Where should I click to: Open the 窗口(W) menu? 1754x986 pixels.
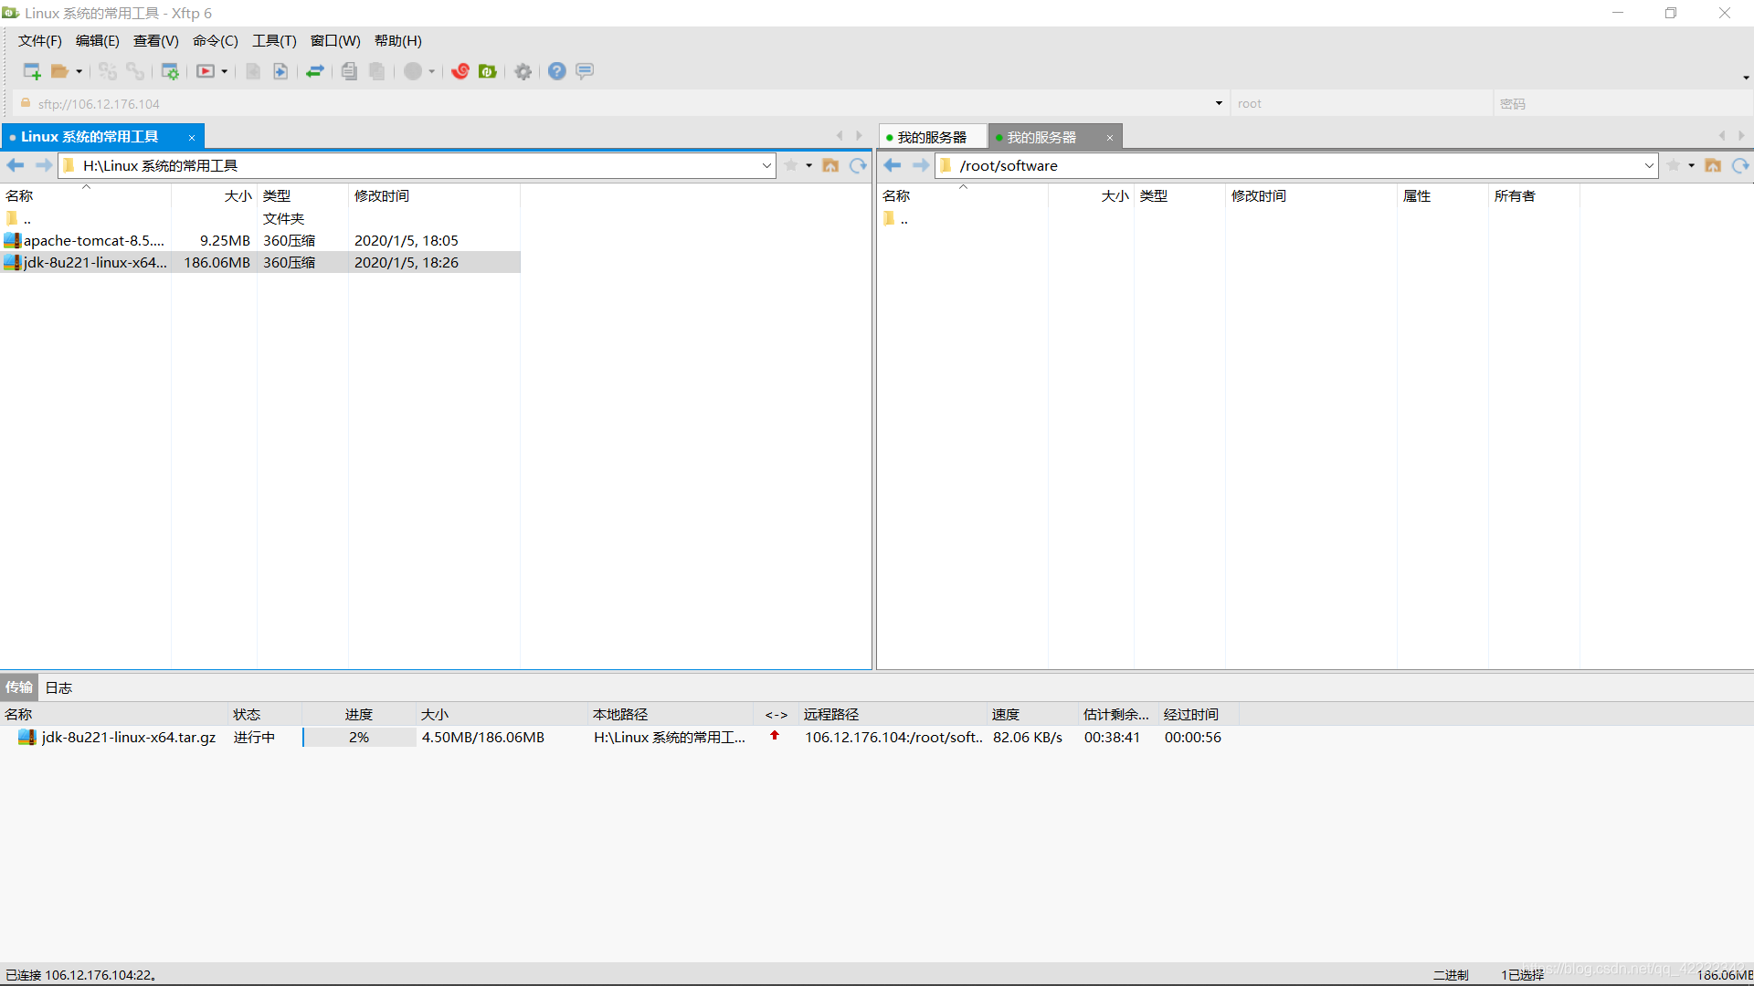[335, 41]
